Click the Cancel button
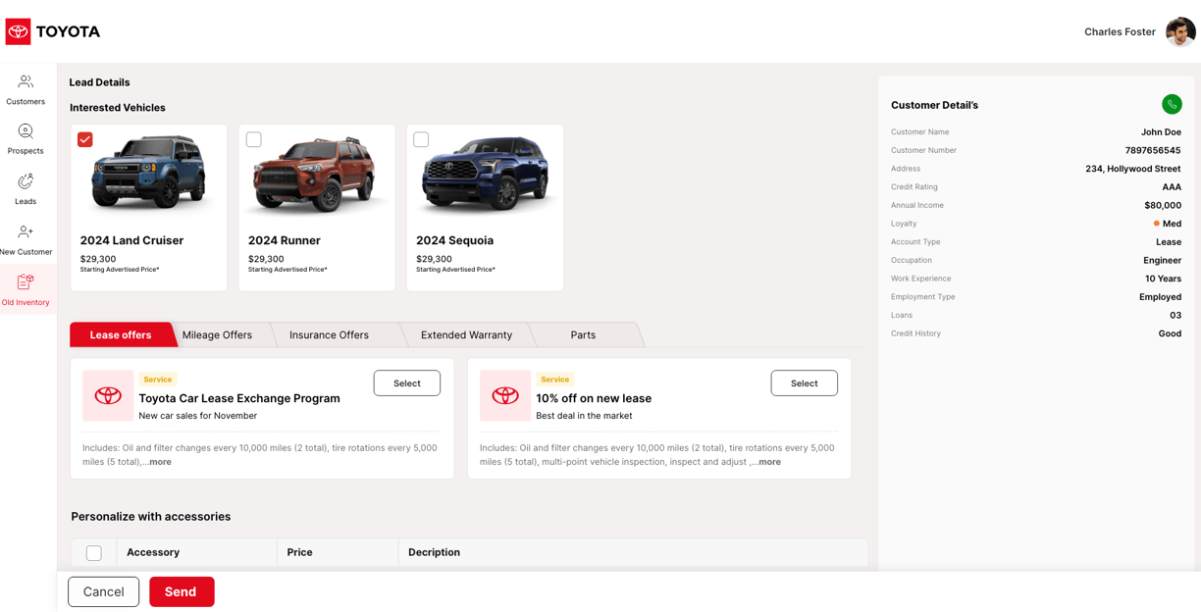The width and height of the screenshot is (1201, 612). (103, 591)
